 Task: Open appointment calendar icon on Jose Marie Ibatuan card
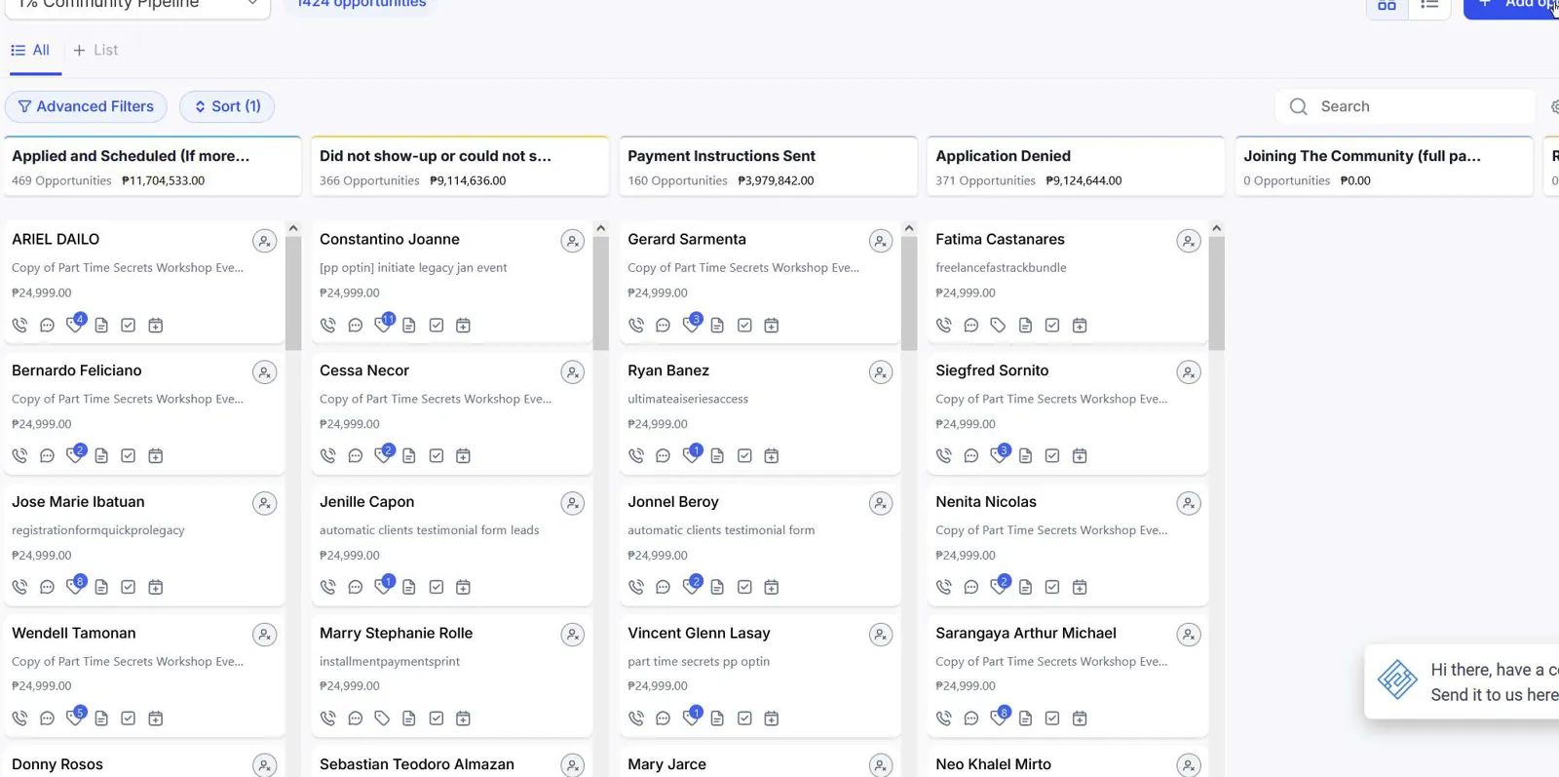click(155, 588)
